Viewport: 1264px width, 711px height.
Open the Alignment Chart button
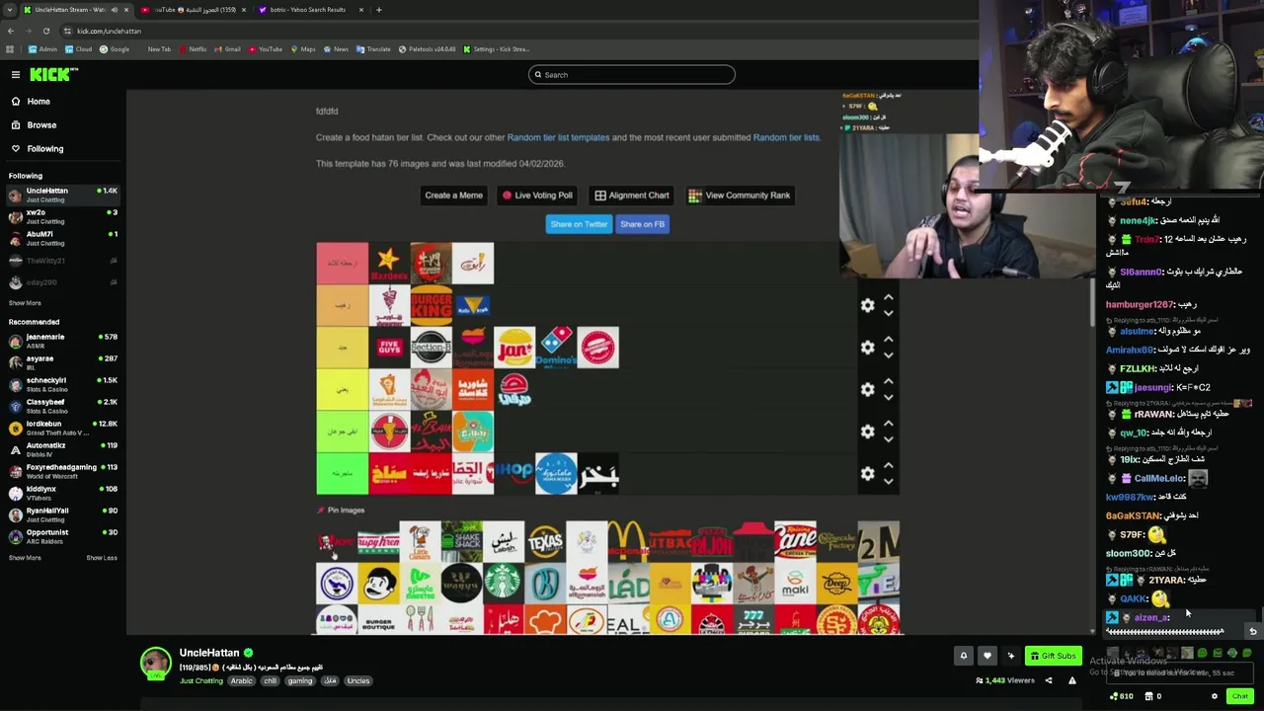pos(632,196)
